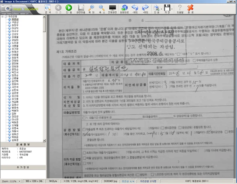
Task: Restore original view with 원래대로 icon
Action: [124, 9]
